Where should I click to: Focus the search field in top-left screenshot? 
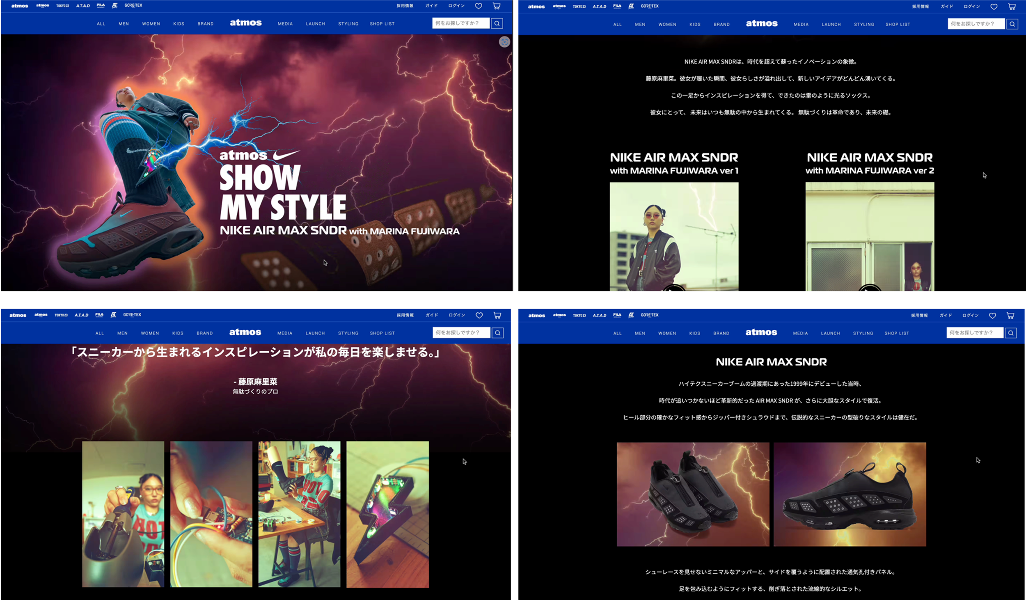461,23
